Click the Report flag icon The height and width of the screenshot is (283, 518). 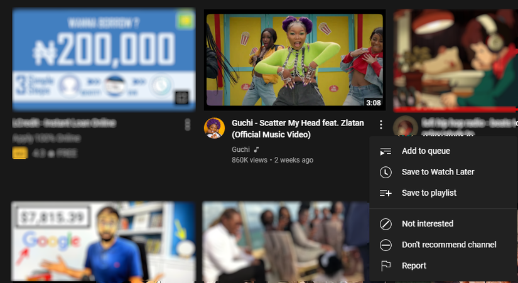click(x=386, y=266)
